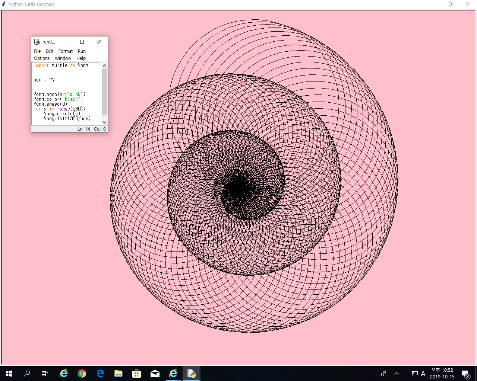Open the People icon in system tray
This screenshot has height=381, width=477.
[383, 374]
